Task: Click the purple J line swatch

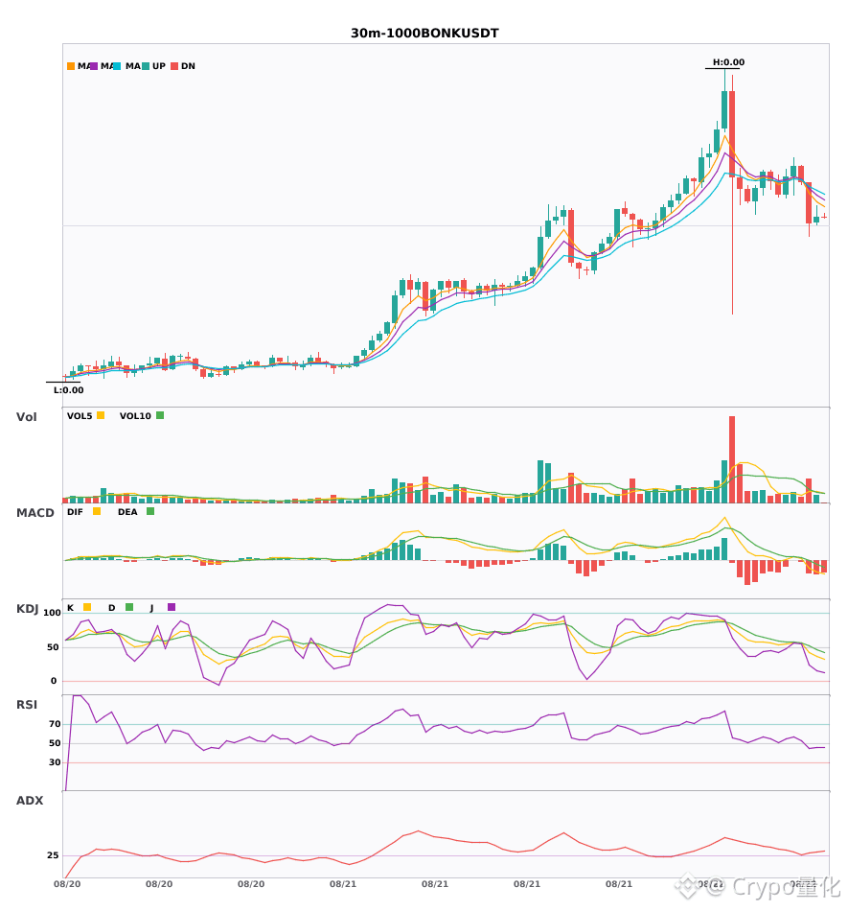Action: click(x=172, y=607)
